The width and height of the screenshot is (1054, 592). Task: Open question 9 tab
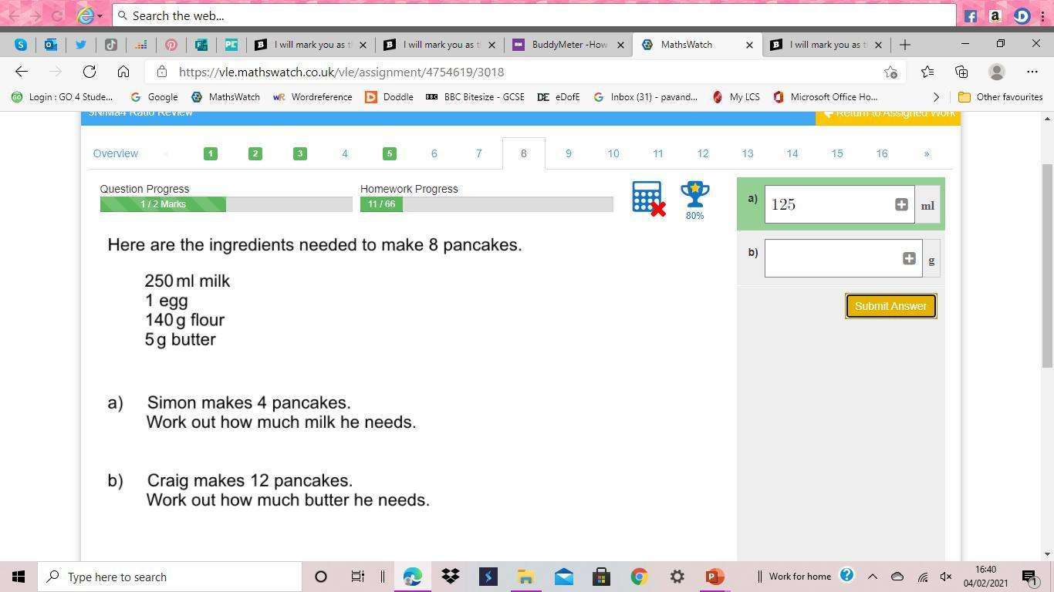tap(568, 153)
